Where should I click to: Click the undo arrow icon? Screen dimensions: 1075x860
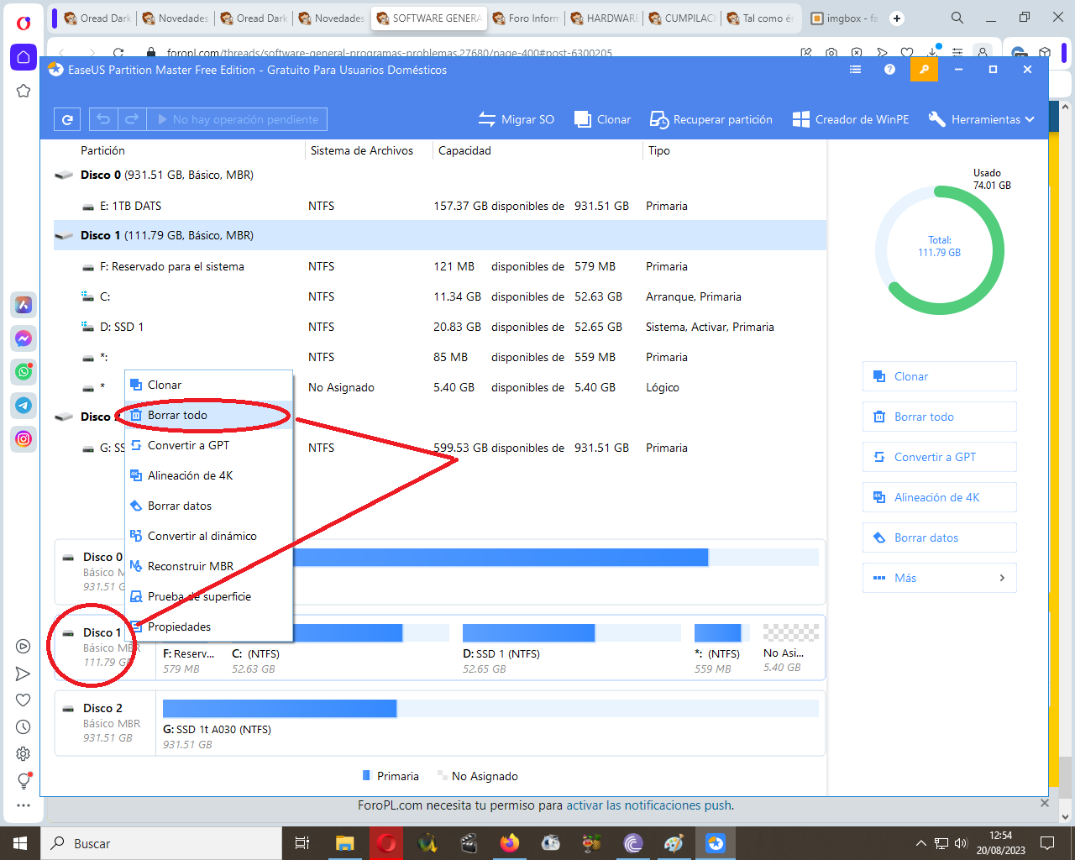pyautogui.click(x=103, y=119)
